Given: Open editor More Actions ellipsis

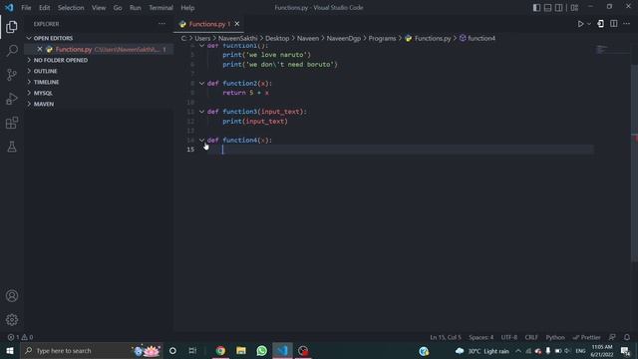Looking at the screenshot, I should pos(627,24).
